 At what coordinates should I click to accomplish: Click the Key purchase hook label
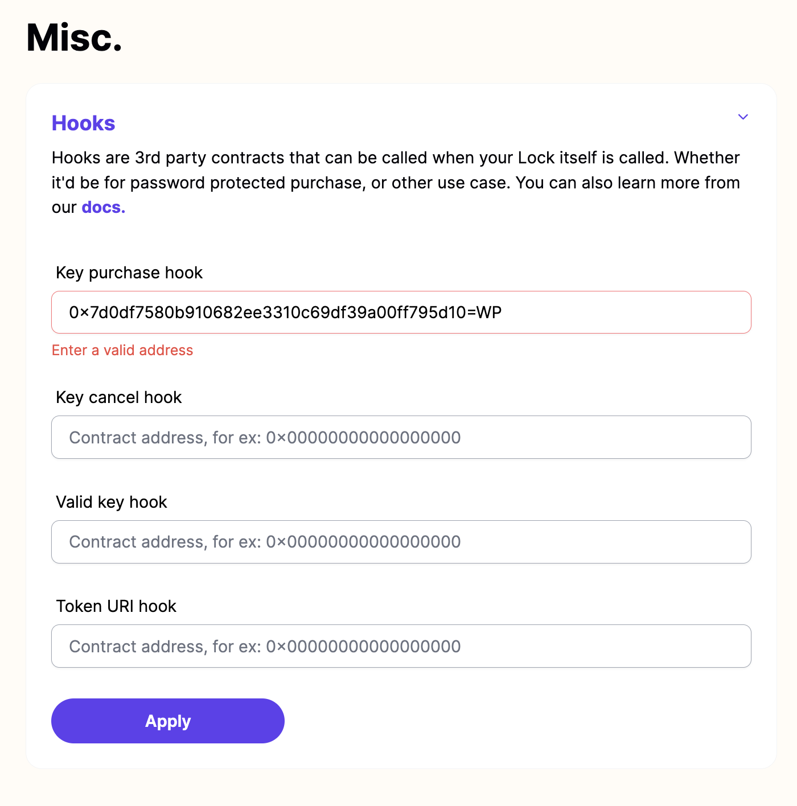pos(129,273)
